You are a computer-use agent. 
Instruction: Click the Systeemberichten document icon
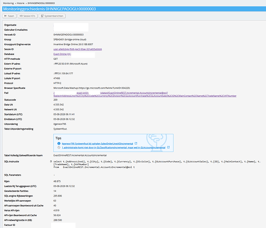tap(42, 16)
